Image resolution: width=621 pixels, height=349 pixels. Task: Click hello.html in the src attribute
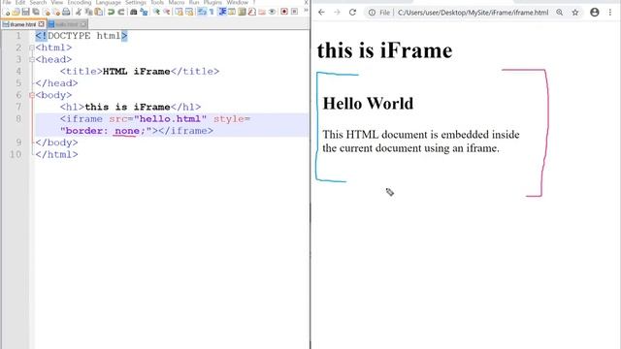[x=171, y=119]
